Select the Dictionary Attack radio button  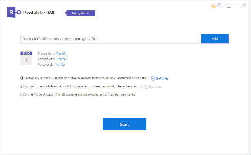22,78
